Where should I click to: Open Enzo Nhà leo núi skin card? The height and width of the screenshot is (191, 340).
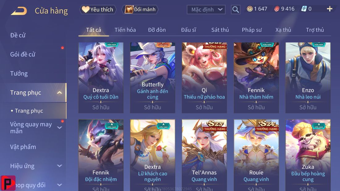[x=308, y=78]
